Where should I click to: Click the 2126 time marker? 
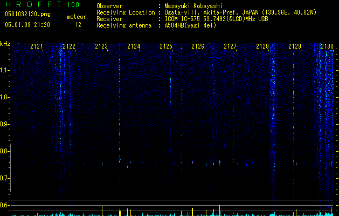click(x=198, y=46)
